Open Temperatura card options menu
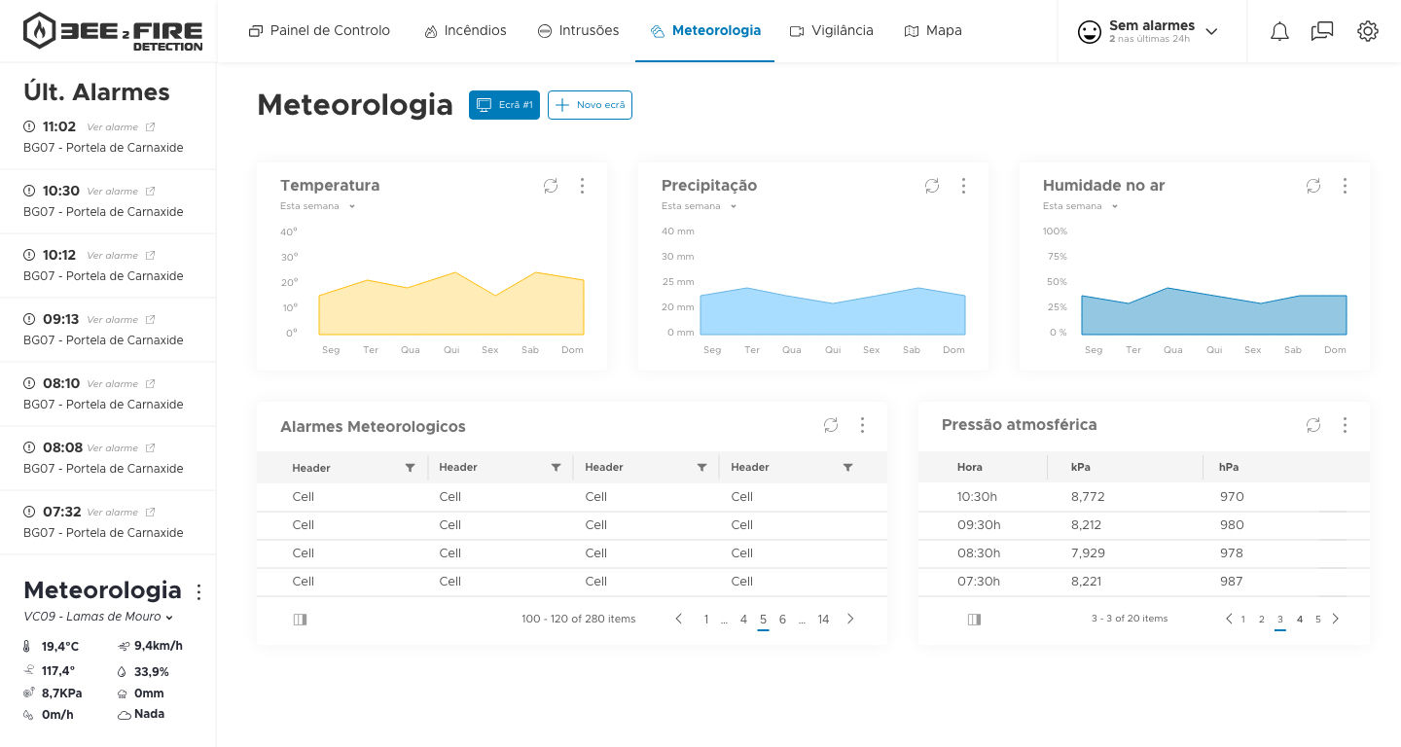 582,186
